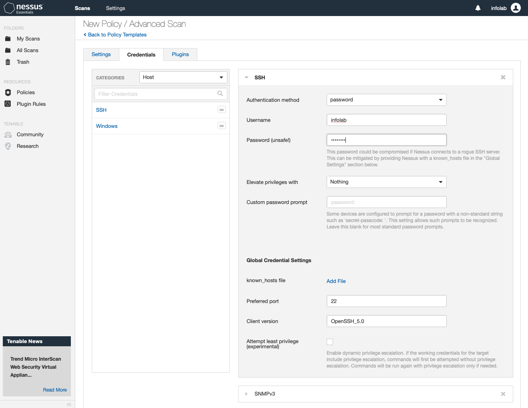The width and height of the screenshot is (528, 408).
Task: Click the Plugin Rules icon
Action: click(x=8, y=104)
